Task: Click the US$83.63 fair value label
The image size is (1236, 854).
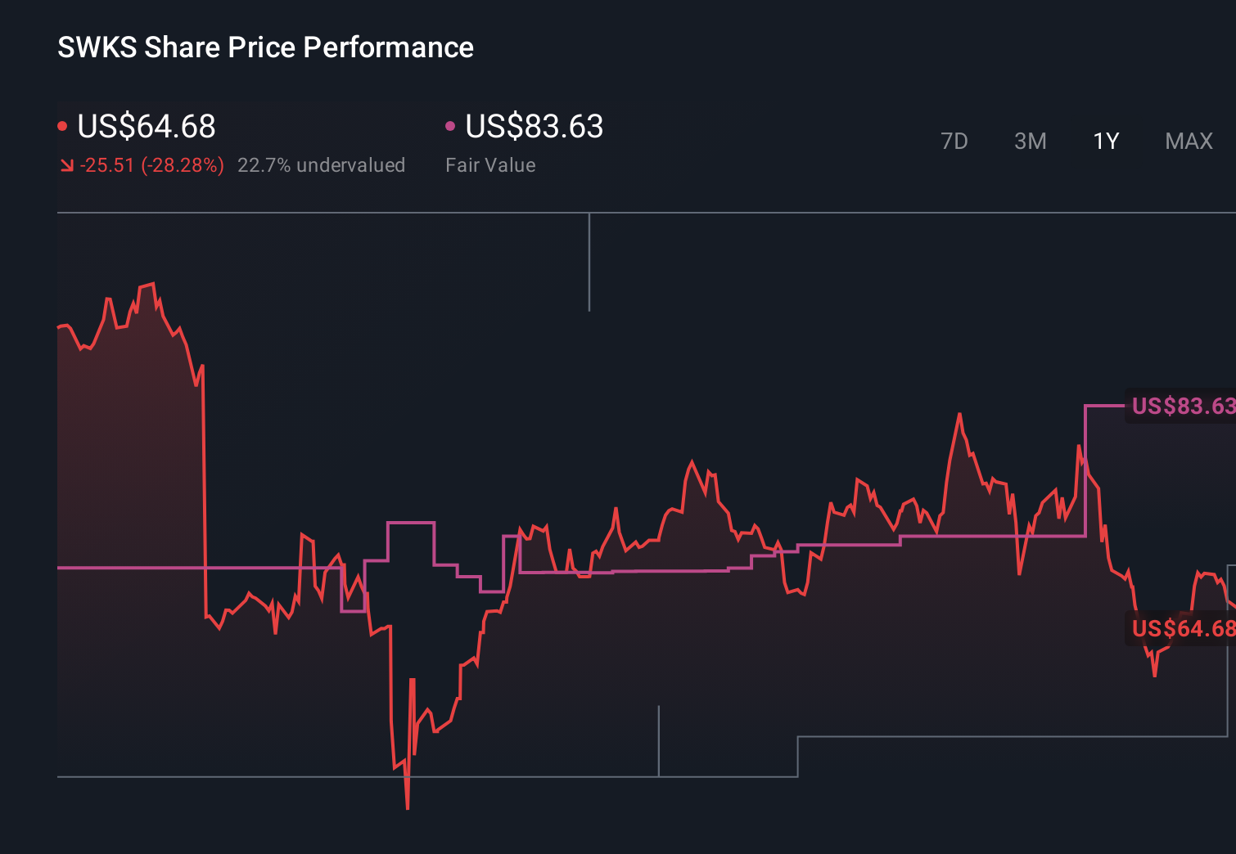Action: pos(533,127)
